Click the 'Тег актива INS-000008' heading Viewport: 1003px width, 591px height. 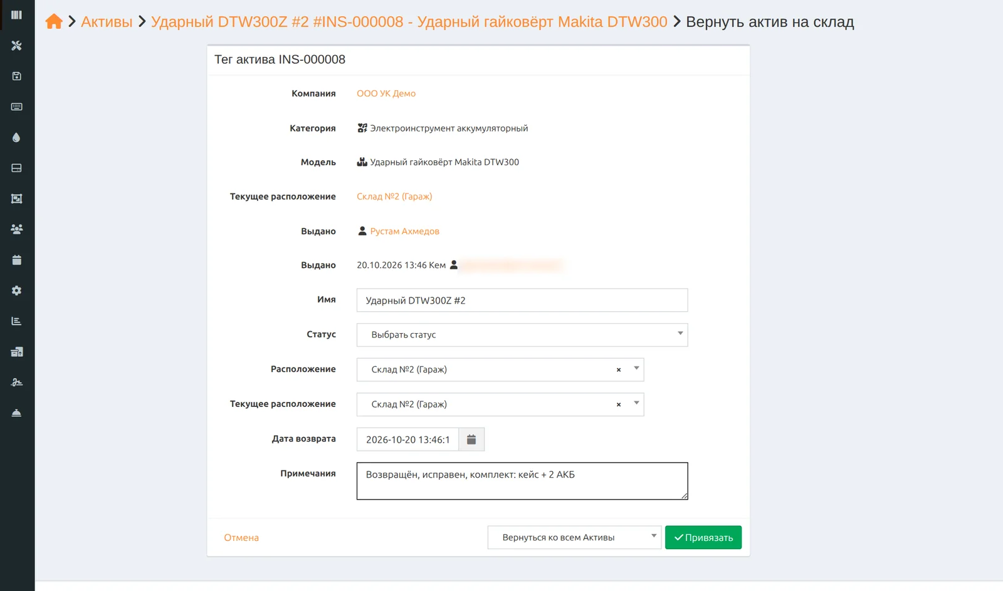point(280,59)
